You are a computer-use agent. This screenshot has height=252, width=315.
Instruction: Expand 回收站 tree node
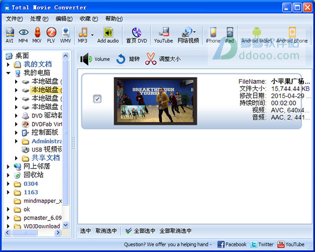coord(8,175)
